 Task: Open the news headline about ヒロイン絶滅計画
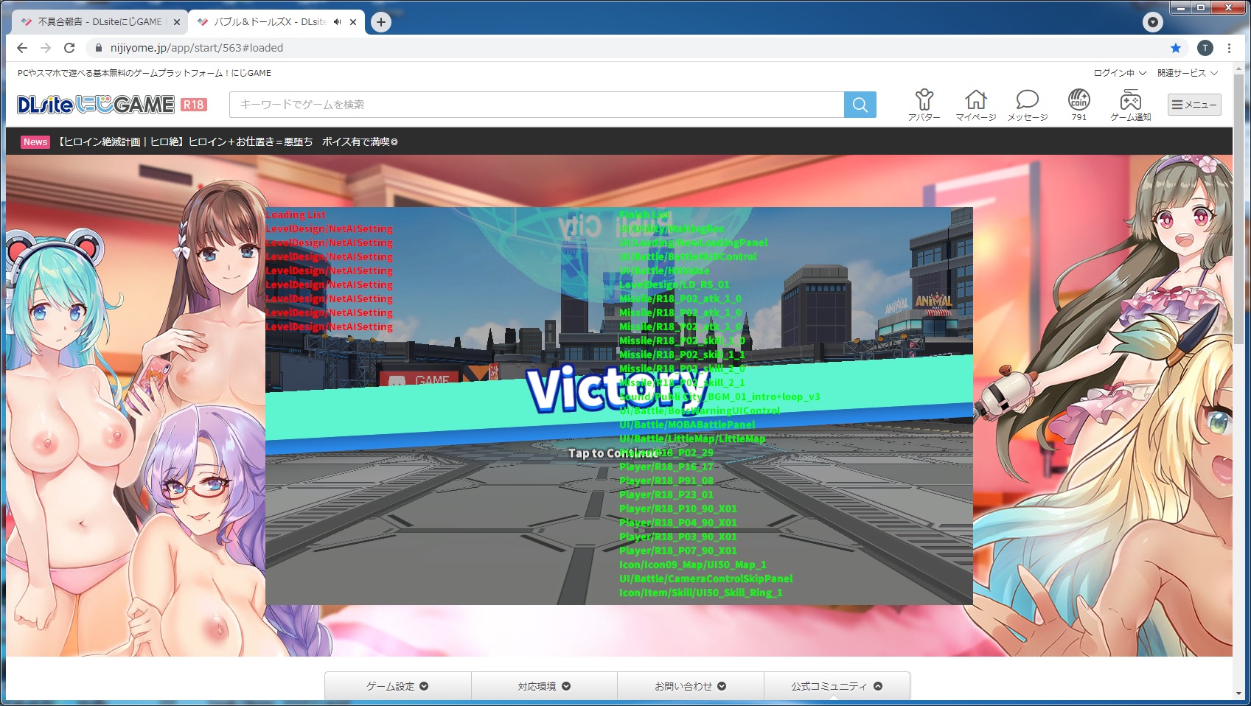click(227, 141)
